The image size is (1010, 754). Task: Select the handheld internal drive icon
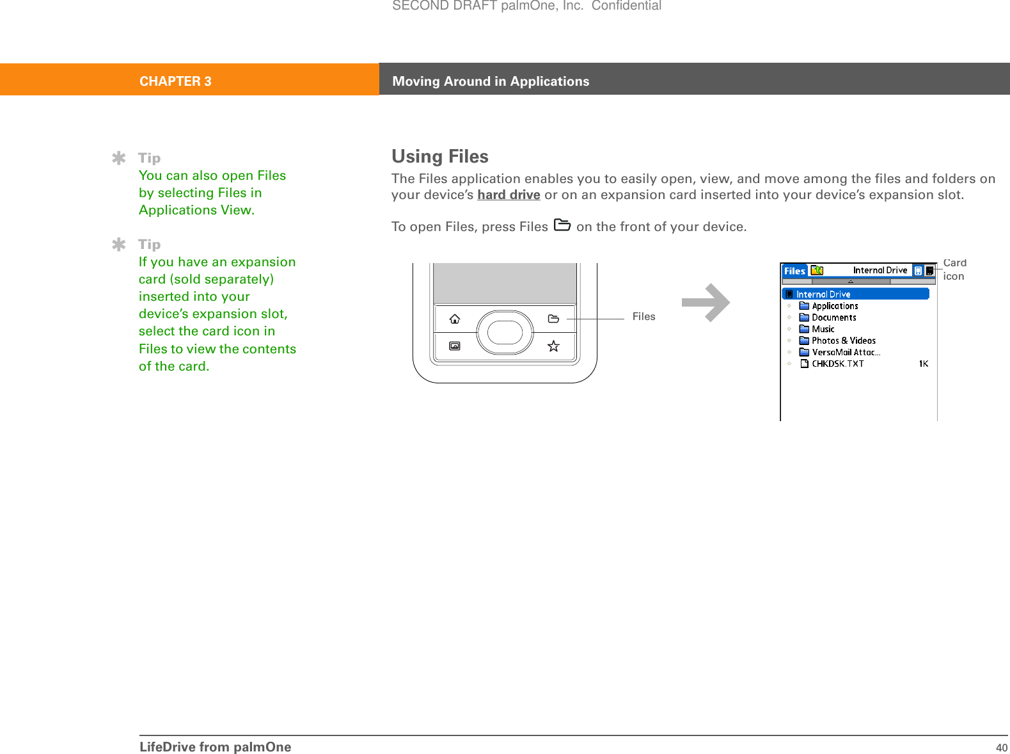coord(918,271)
